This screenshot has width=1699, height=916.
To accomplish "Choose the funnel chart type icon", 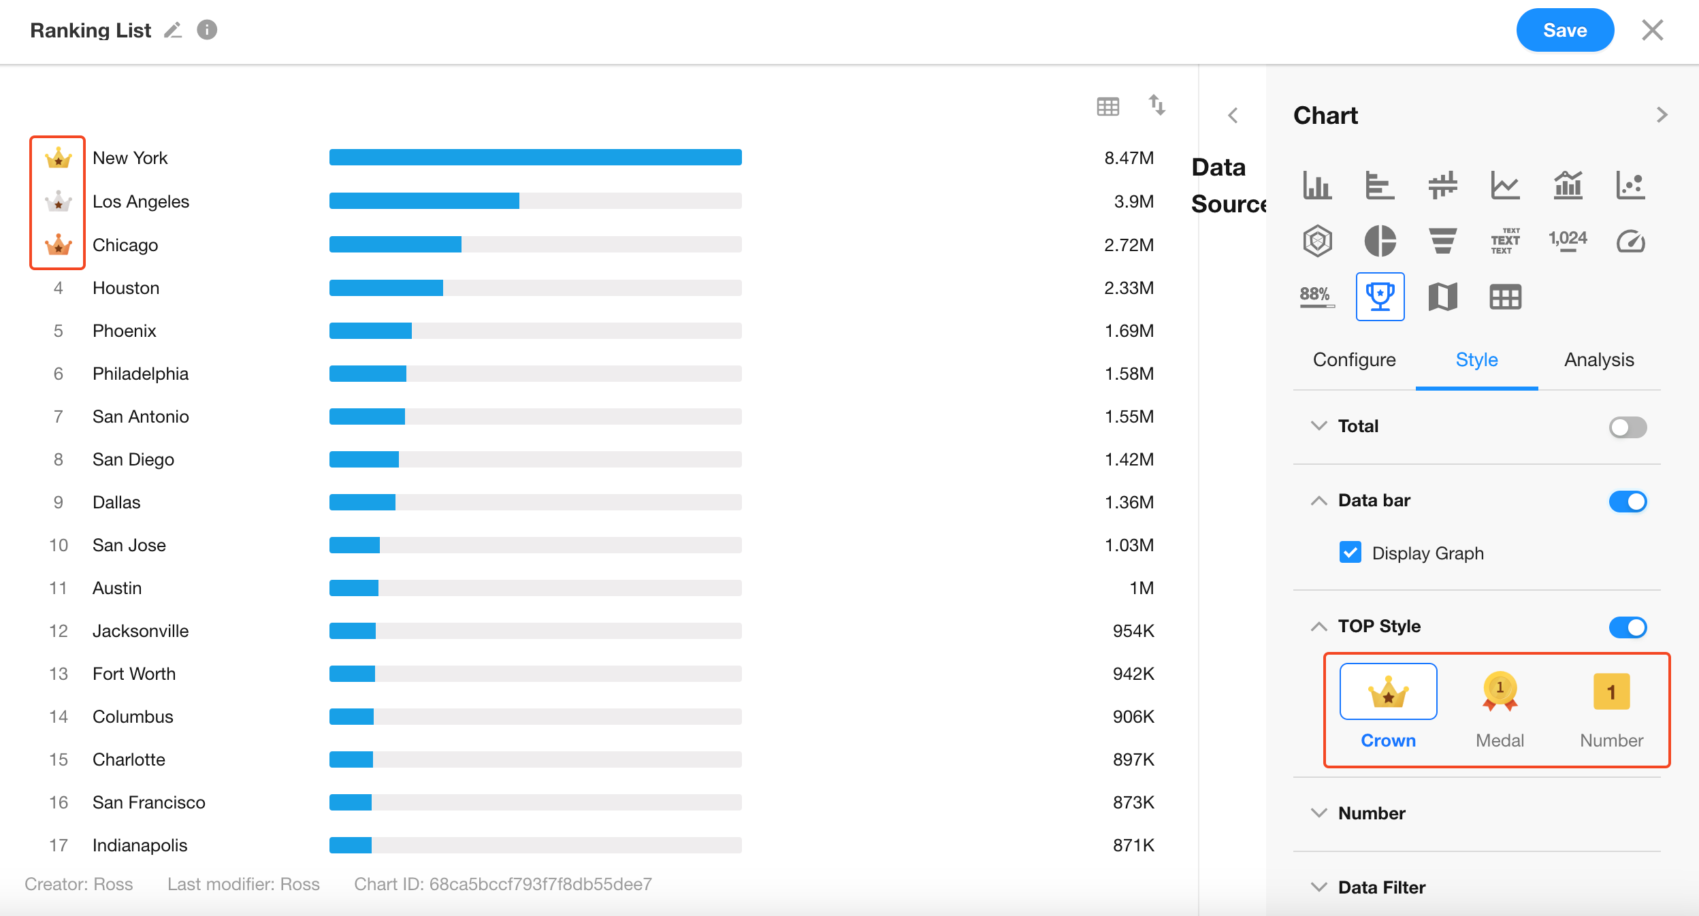I will click(1442, 241).
